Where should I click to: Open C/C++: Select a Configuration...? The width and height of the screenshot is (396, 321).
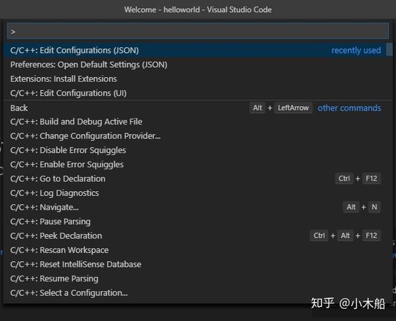(x=195, y=293)
